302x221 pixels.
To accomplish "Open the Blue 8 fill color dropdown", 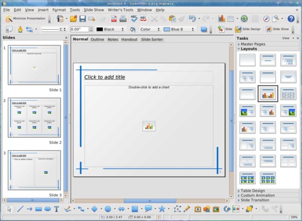I will click(179, 30).
